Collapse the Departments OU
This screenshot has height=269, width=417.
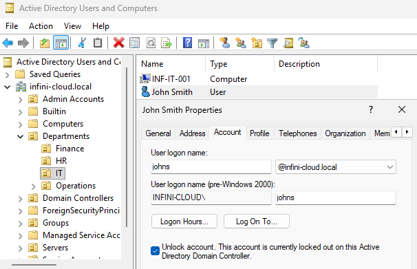click(x=20, y=137)
